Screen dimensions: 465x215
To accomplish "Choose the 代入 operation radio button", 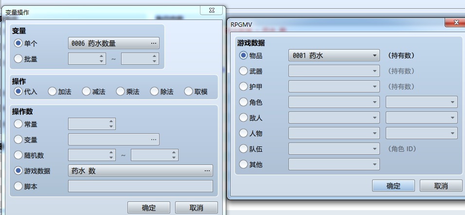I will (x=18, y=91).
